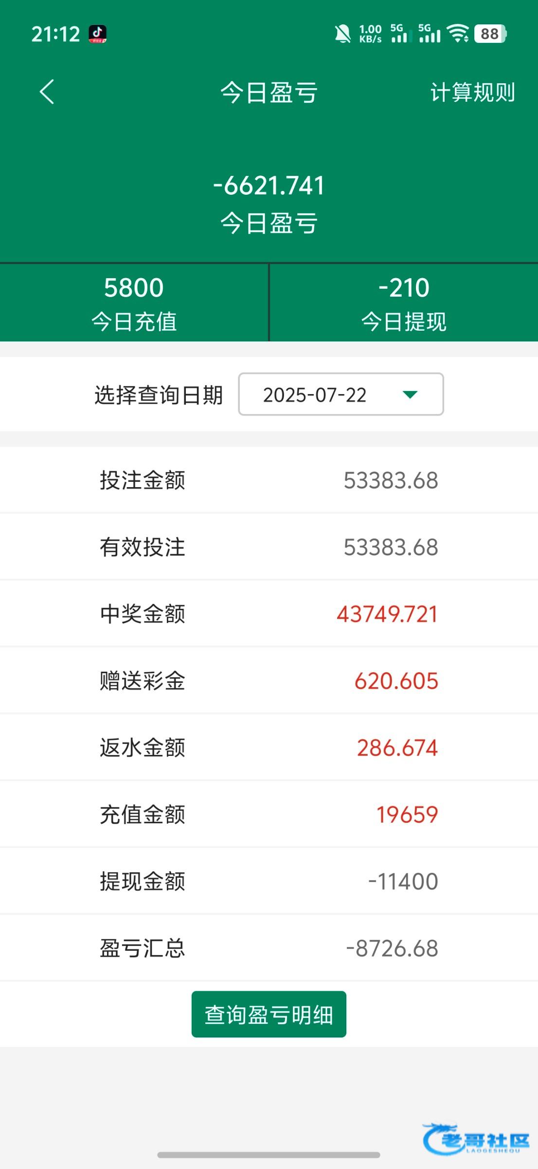Tap the bottom home gesture bar
The height and width of the screenshot is (1169, 538).
[x=269, y=1155]
